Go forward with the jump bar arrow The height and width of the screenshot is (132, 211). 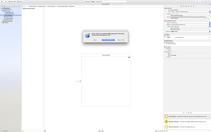(x=27, y=6)
